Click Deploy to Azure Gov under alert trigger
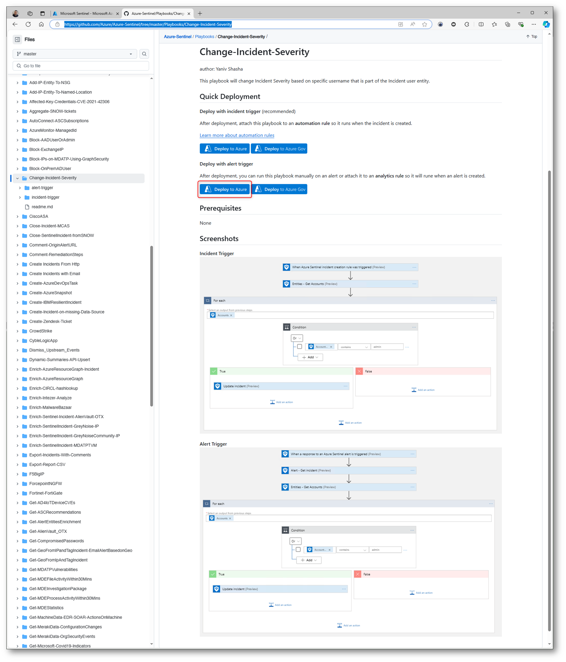 (279, 189)
